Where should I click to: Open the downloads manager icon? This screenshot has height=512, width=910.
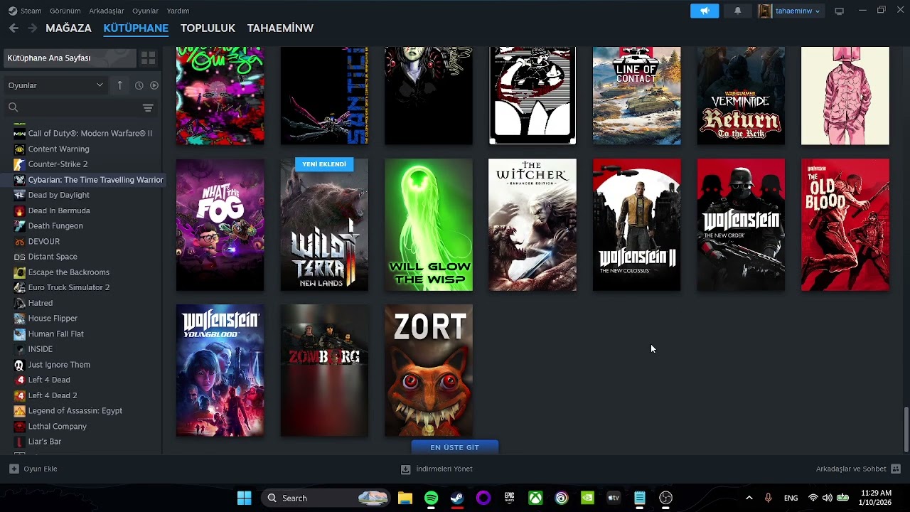(405, 469)
